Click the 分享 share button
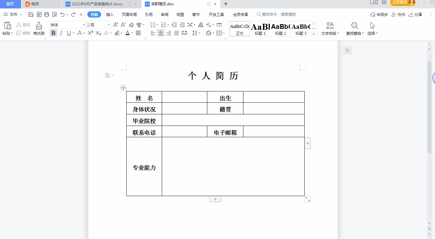Screen dimensions: 435x239 point(415,14)
